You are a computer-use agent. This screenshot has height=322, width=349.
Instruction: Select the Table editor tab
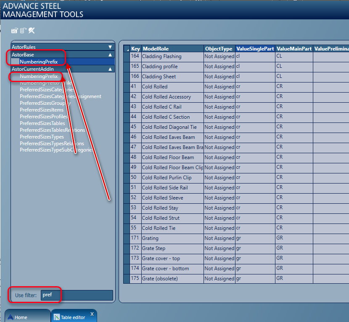pyautogui.click(x=71, y=317)
